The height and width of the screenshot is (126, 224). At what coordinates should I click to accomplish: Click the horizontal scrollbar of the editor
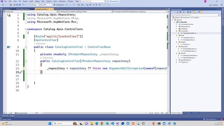pyautogui.click(x=79, y=113)
